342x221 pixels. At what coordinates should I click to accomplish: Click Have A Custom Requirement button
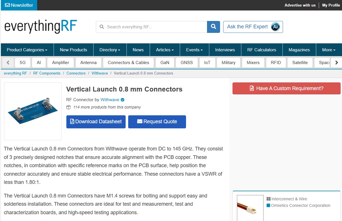click(x=286, y=88)
